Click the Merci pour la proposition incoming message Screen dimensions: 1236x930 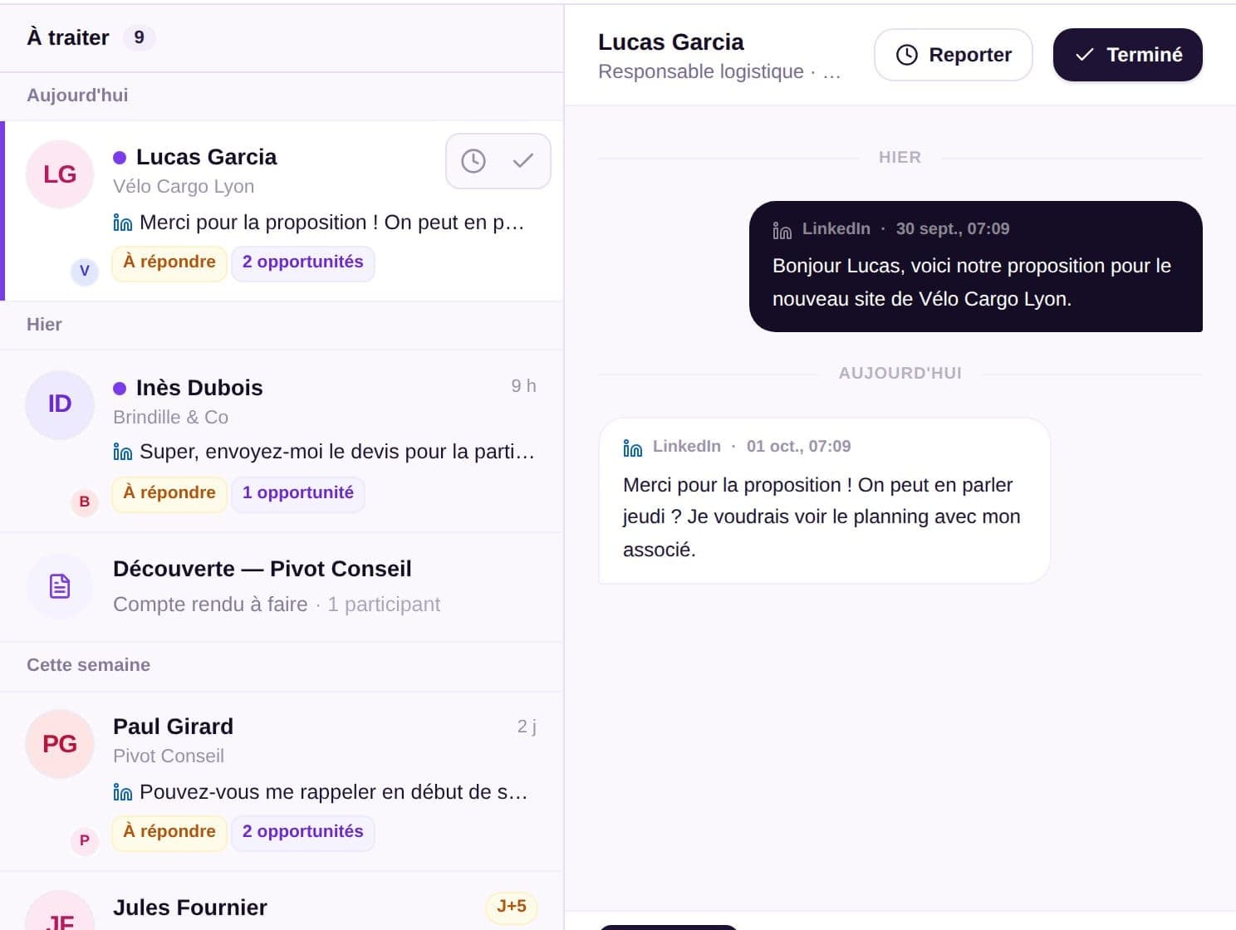pos(824,501)
